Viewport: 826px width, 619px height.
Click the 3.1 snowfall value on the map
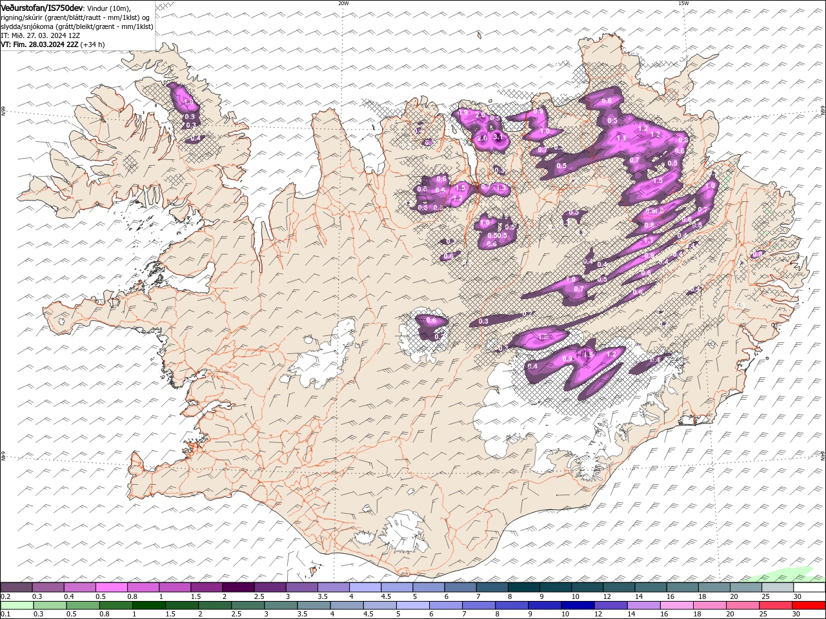coord(498,137)
